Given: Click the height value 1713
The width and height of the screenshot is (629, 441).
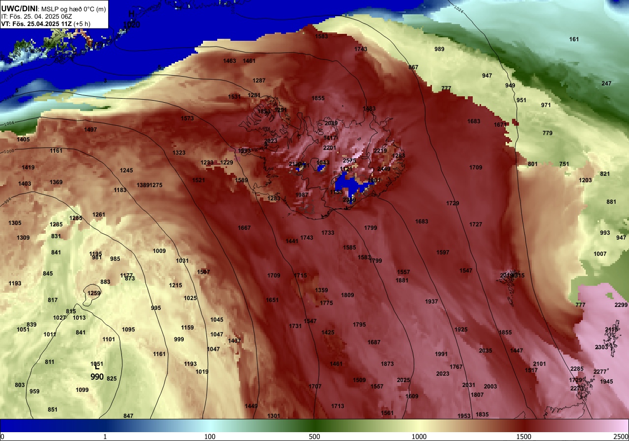Looking at the screenshot, I should [338, 406].
